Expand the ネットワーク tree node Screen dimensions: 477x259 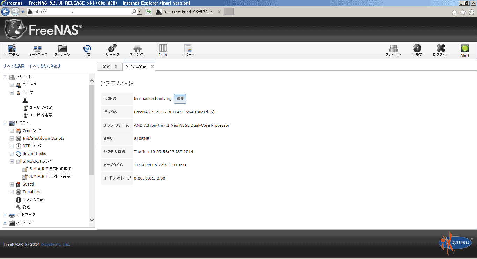5,215
